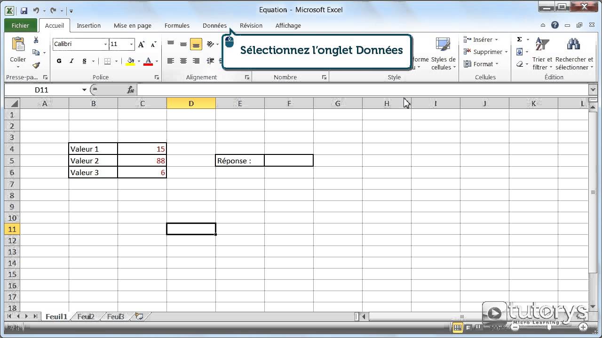Open the Police group dialog launcher
This screenshot has width=602, height=338.
tap(157, 77)
